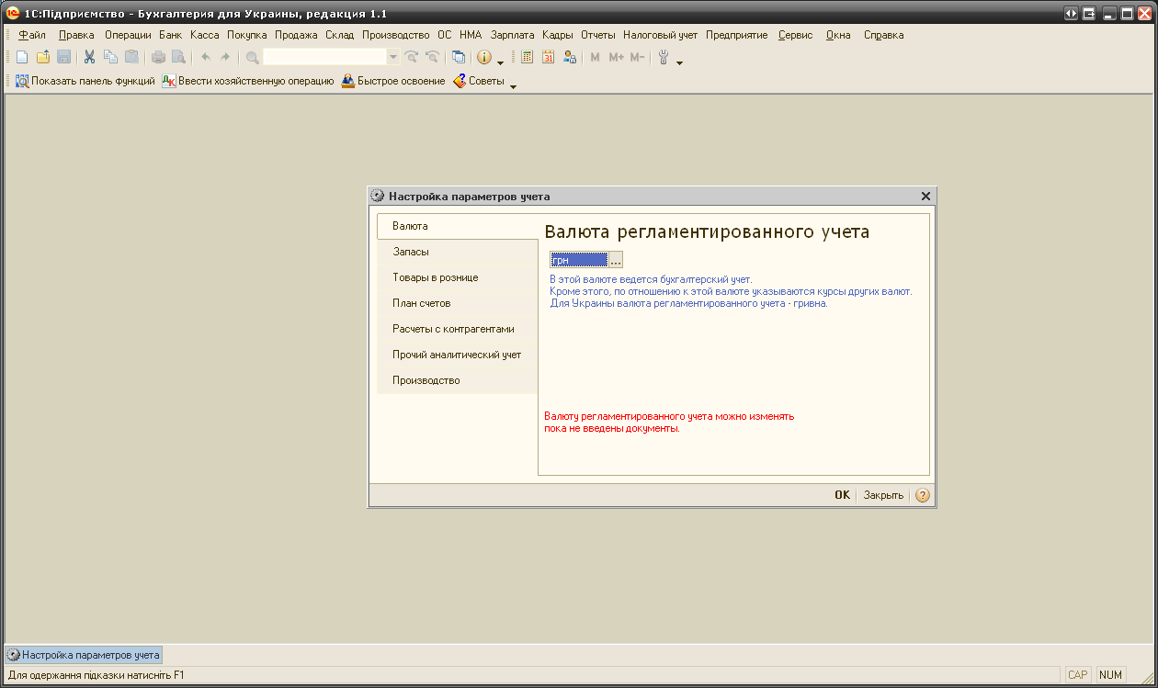Click the Find magnifier icon

pos(252,57)
